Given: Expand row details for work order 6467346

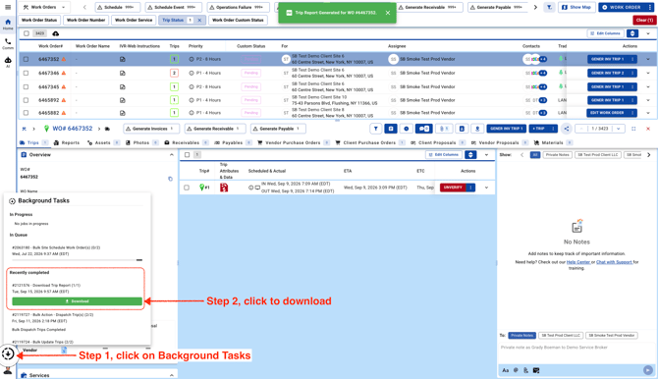Looking at the screenshot, I should point(648,73).
